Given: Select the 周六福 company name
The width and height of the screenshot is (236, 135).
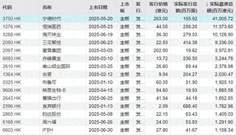Looking at the screenshot, I should (49, 122).
